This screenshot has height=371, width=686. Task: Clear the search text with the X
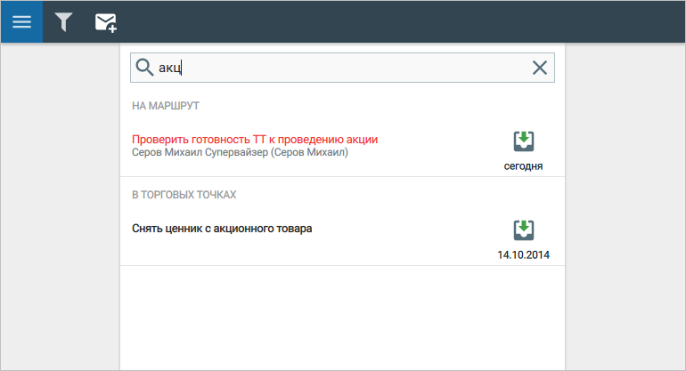(539, 68)
